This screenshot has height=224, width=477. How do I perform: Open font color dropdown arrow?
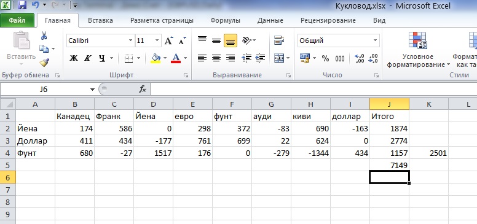tap(185, 58)
